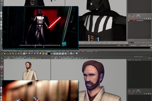Viewport: 152px width, 101px height.
Task: Go to start of playback range
Action: coord(135,43)
